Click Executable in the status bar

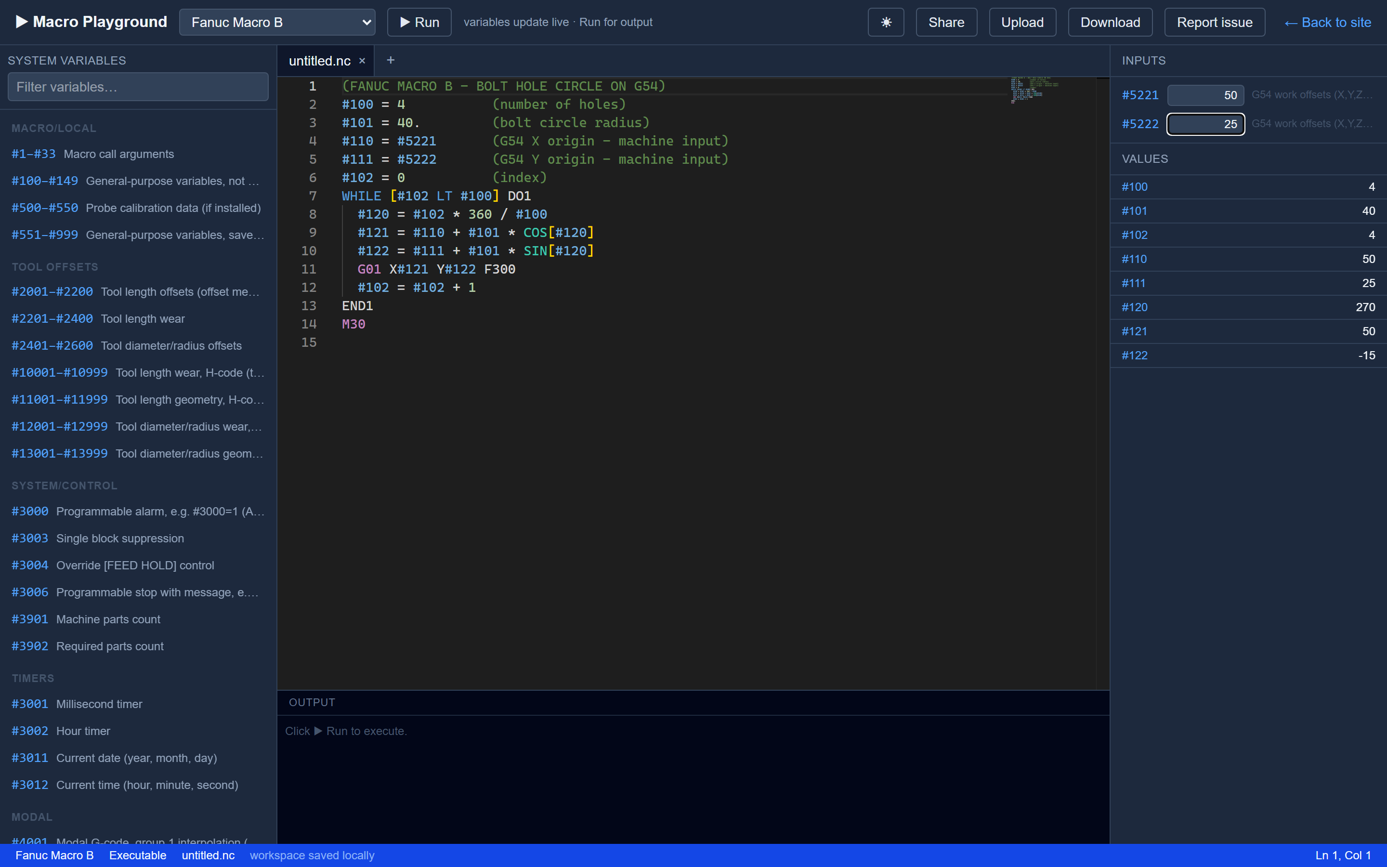coord(138,855)
